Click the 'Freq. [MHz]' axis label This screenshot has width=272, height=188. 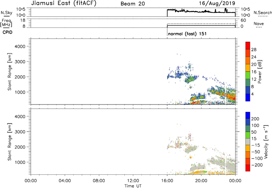click(x=6, y=23)
